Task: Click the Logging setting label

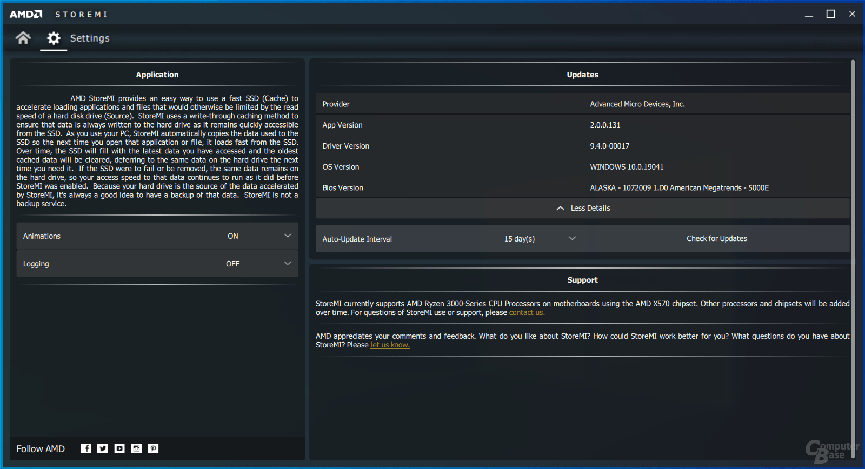Action: (36, 264)
